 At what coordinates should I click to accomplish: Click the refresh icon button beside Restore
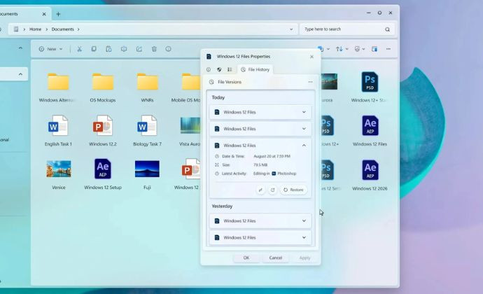[272, 190]
